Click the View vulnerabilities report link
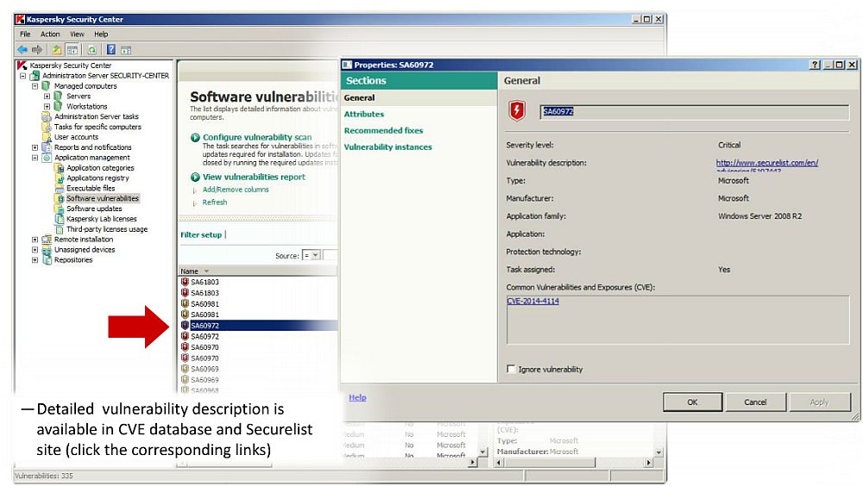 (x=254, y=177)
